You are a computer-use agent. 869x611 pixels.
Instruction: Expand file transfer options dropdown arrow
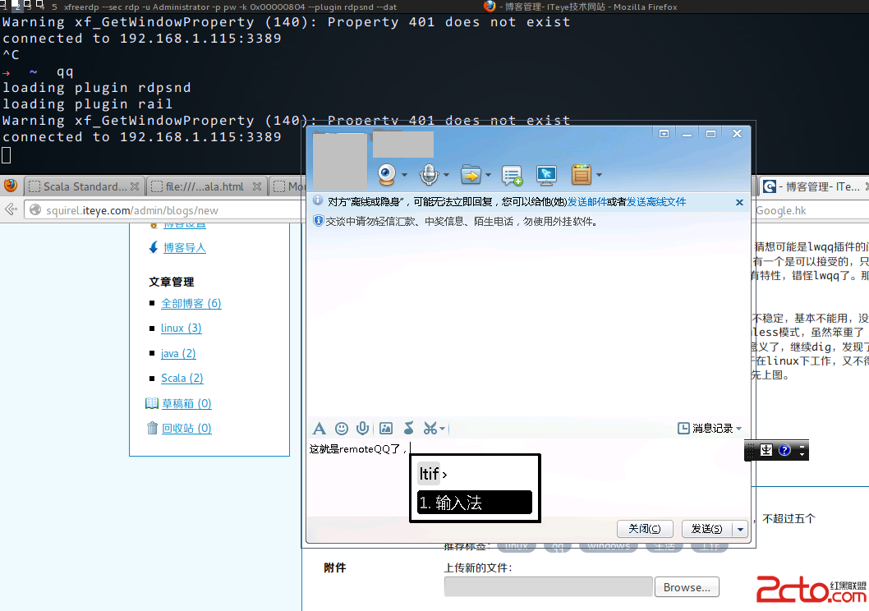(488, 175)
